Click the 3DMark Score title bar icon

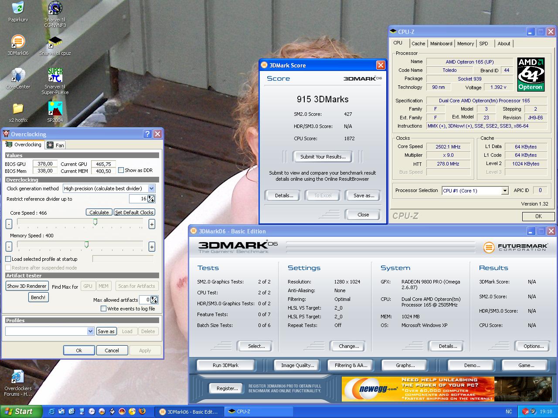264,65
